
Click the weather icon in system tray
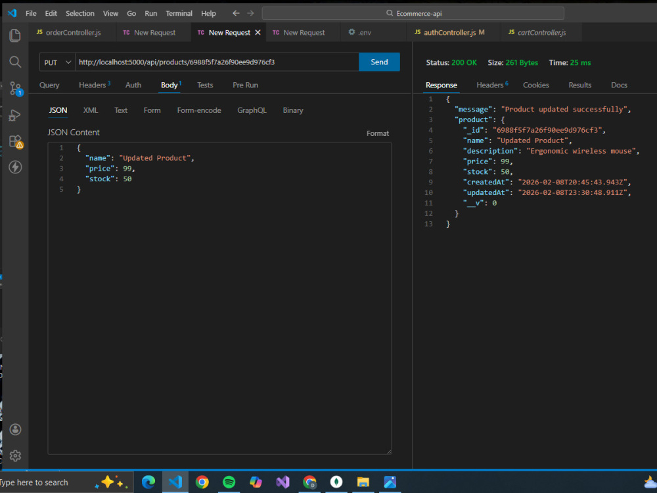coord(650,482)
